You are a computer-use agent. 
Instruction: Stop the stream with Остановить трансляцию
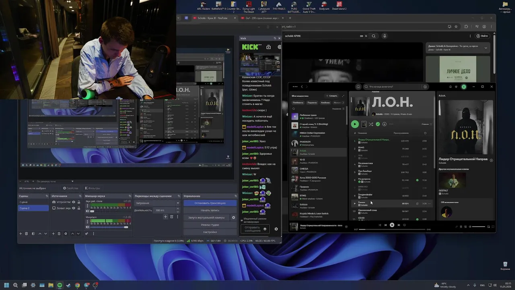(x=210, y=203)
